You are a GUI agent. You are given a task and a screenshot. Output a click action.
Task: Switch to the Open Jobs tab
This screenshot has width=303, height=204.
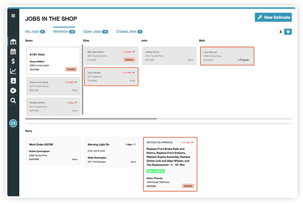[96, 32]
